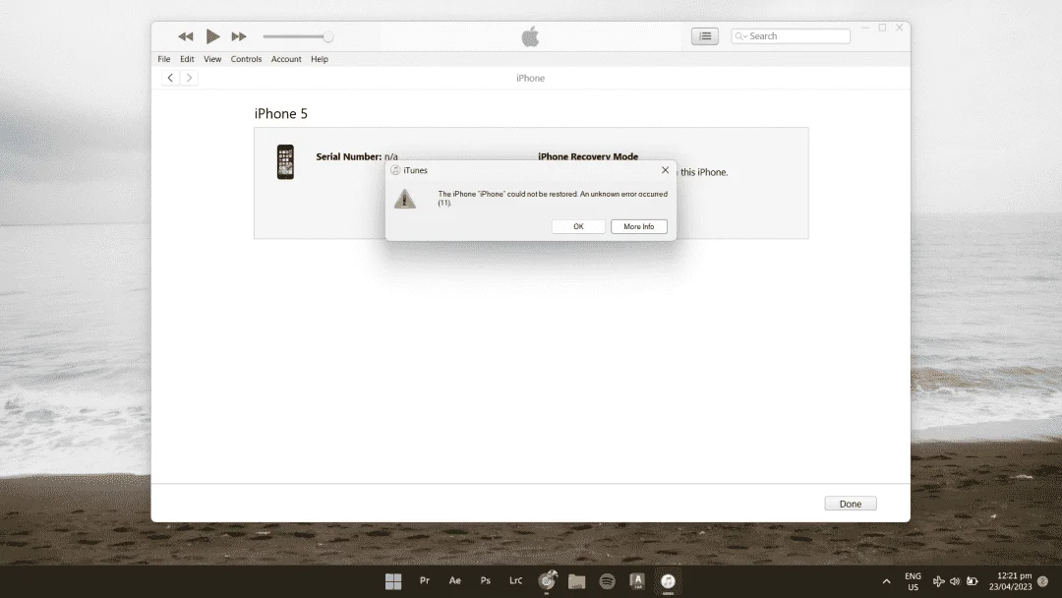Click More Info in the error dialog
Image resolution: width=1062 pixels, height=598 pixels.
pos(639,226)
